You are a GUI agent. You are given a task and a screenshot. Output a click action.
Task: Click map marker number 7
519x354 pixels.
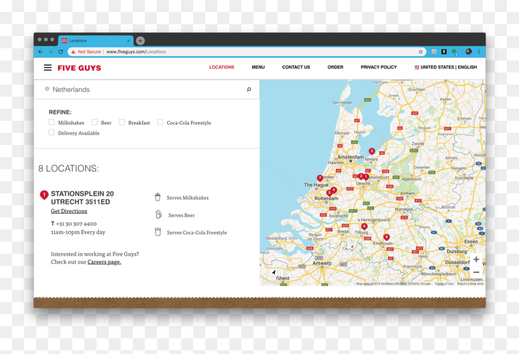[320, 178]
